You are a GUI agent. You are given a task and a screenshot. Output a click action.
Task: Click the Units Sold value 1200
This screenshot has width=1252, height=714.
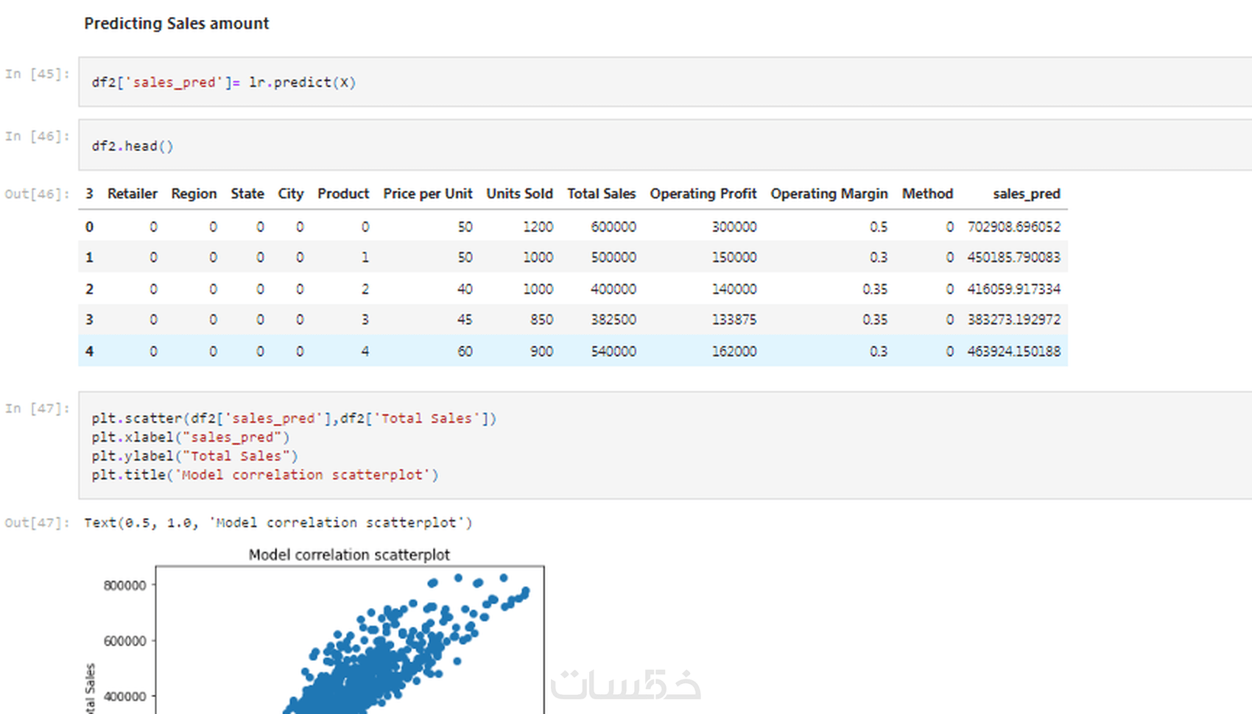[x=538, y=227]
